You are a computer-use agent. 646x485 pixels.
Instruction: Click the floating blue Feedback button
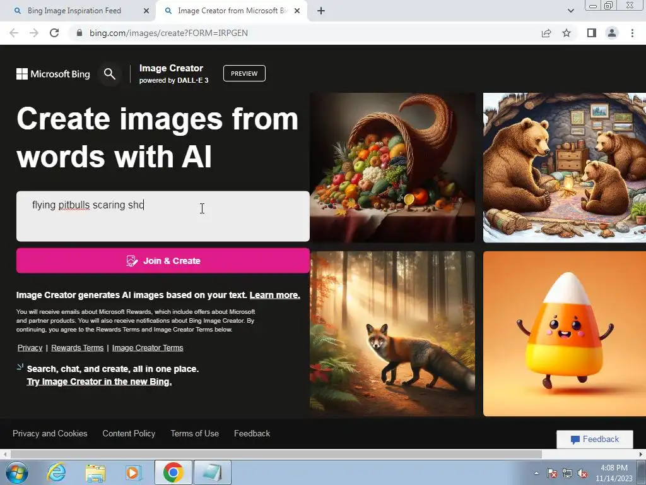click(x=594, y=440)
